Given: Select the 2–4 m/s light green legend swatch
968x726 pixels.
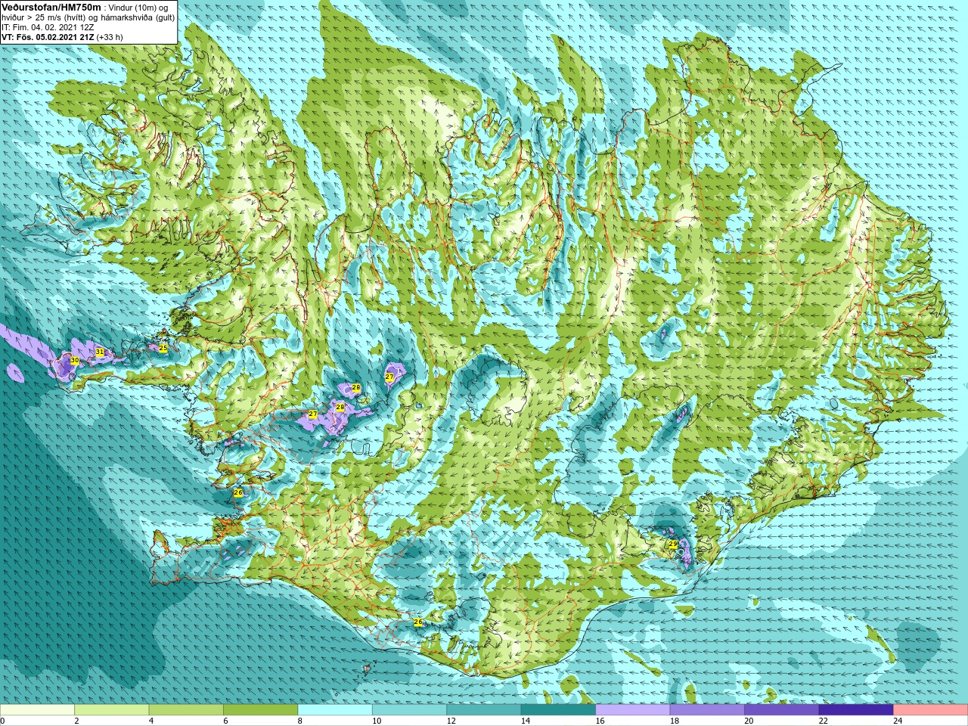Looking at the screenshot, I should 111,710.
